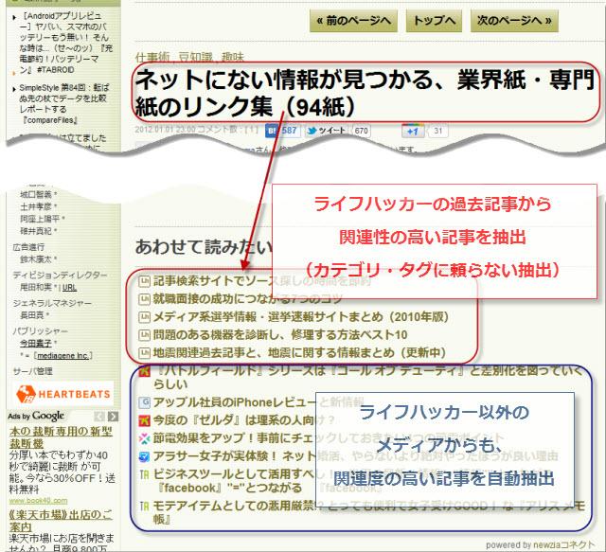Click the +1 count 31
This screenshot has height=552, width=606.
click(x=437, y=131)
